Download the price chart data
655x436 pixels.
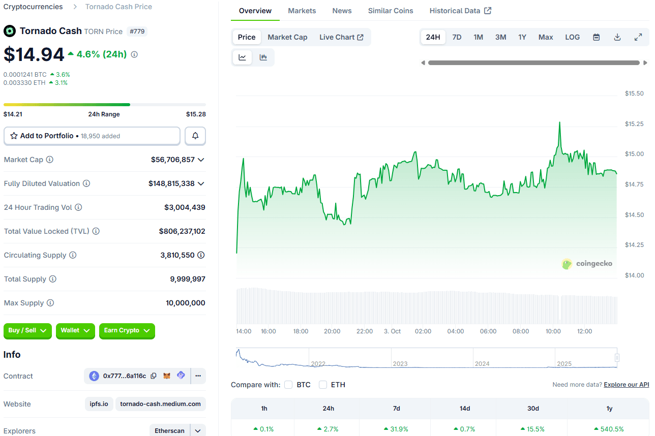click(617, 37)
